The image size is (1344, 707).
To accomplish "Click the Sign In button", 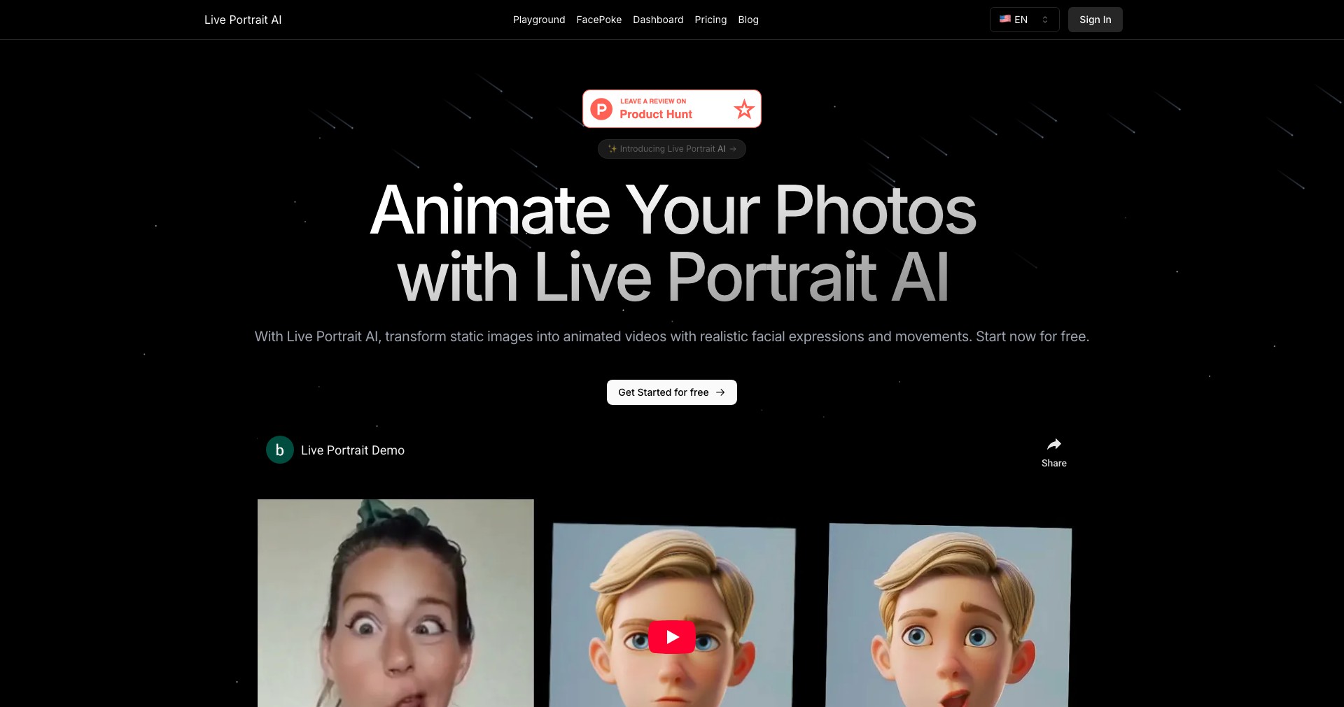I will (1095, 20).
